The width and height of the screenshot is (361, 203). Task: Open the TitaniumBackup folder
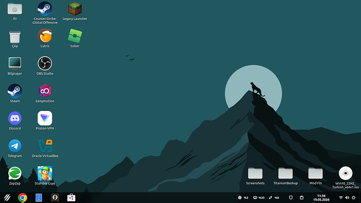[285, 173]
